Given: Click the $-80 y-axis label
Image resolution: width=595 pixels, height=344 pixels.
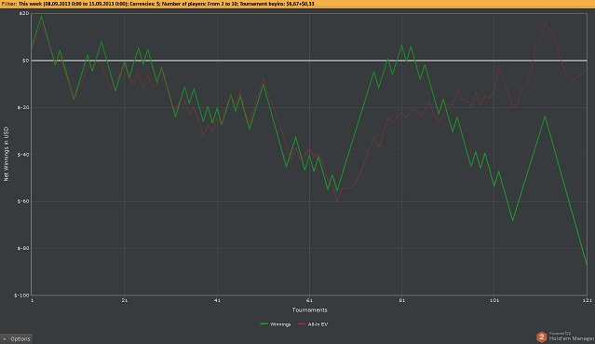Looking at the screenshot, I should [23, 248].
